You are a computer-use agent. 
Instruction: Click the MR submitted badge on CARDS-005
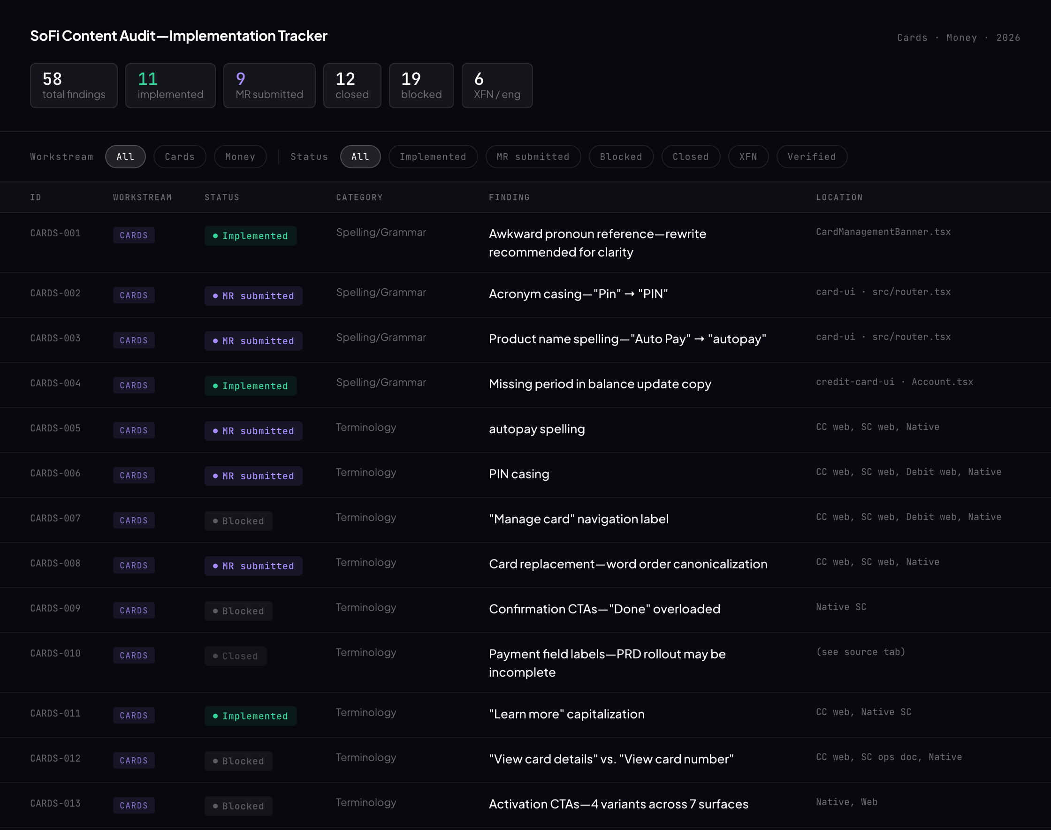[x=254, y=431]
